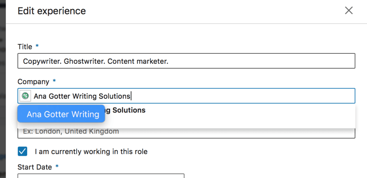Click the required asterisk beside Company
The image size is (367, 178).
click(x=54, y=81)
